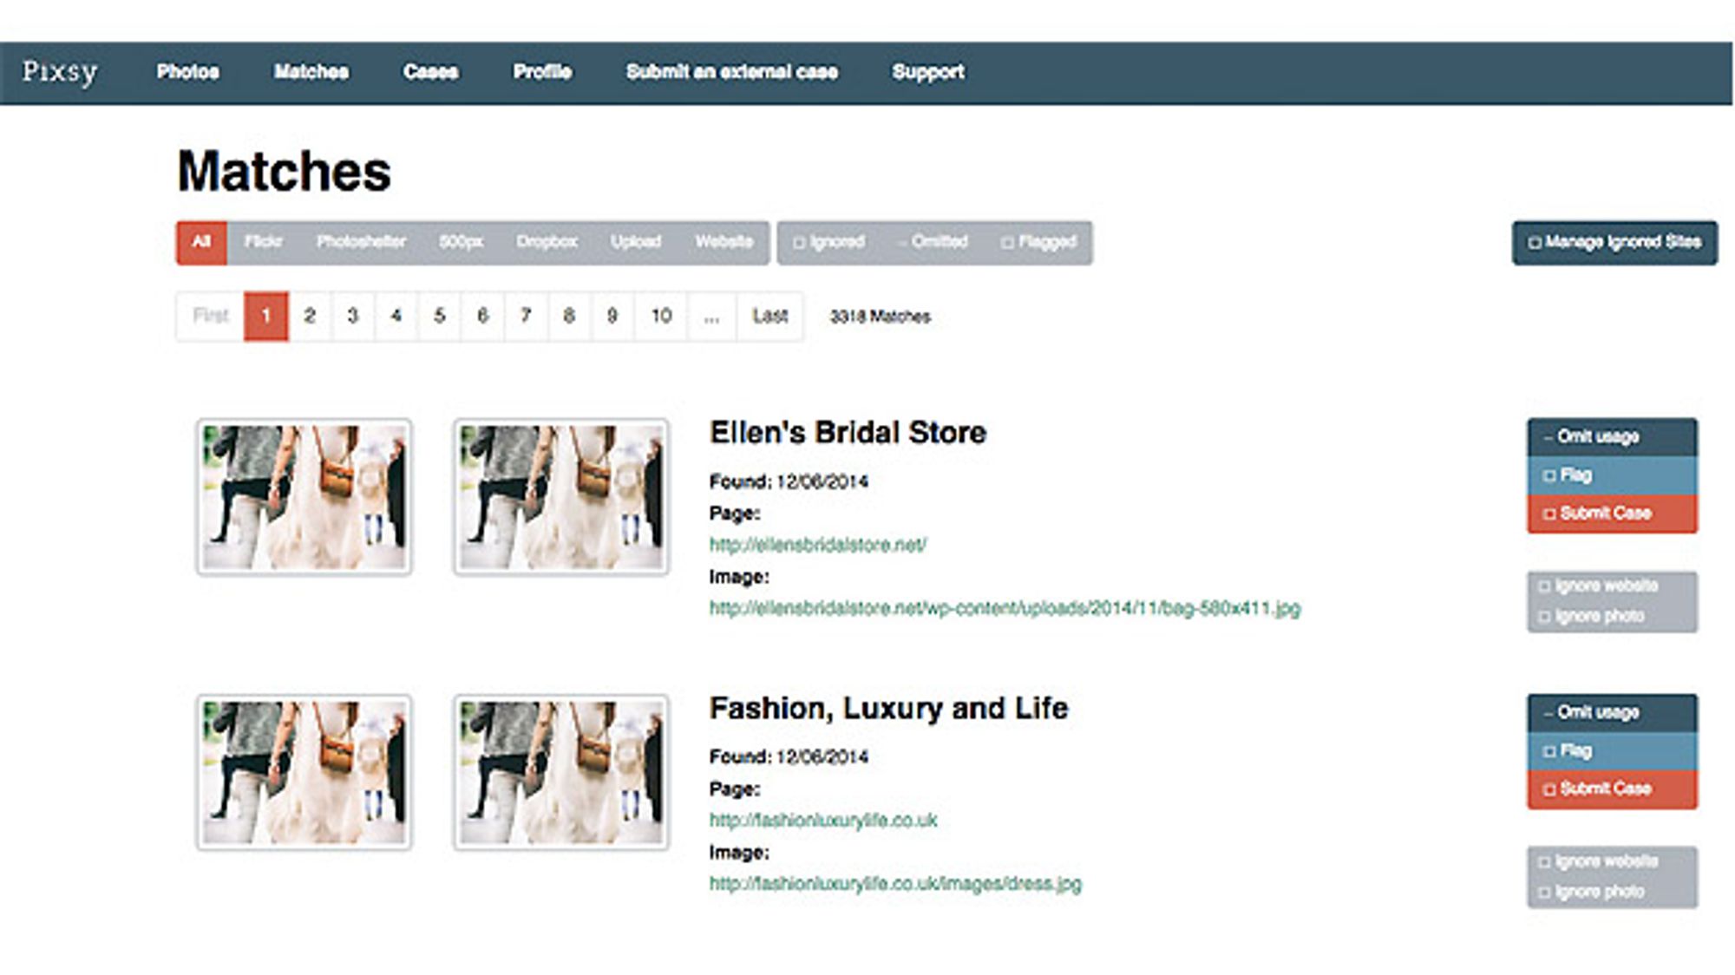
Task: Filter matches by Photoshelter
Action: pos(361,242)
